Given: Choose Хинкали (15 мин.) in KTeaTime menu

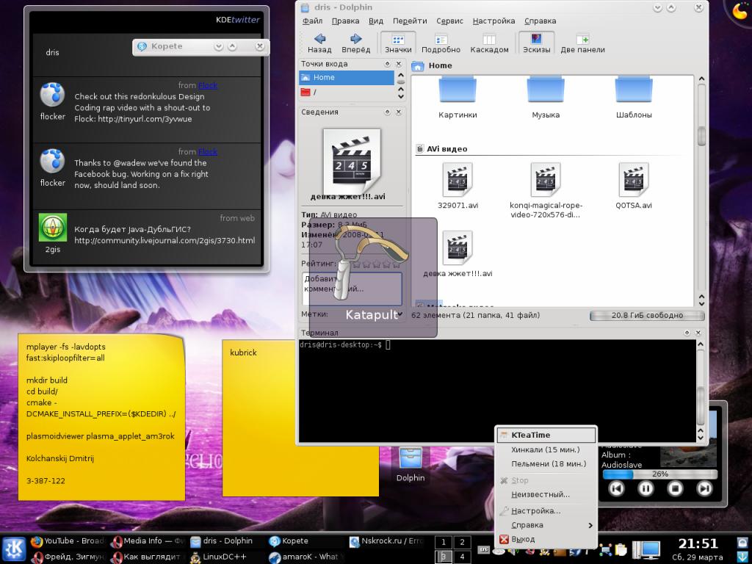Looking at the screenshot, I should coord(546,450).
